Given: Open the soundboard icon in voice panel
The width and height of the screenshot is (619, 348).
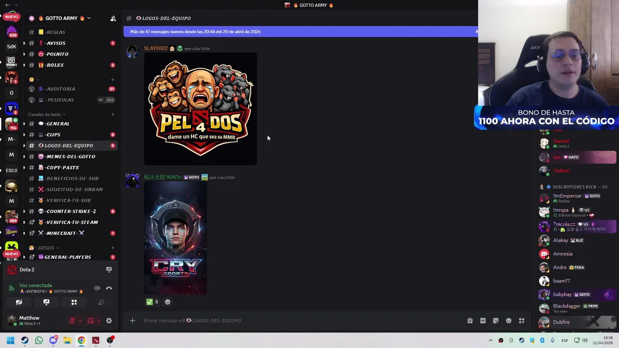Looking at the screenshot, I should click(x=102, y=302).
